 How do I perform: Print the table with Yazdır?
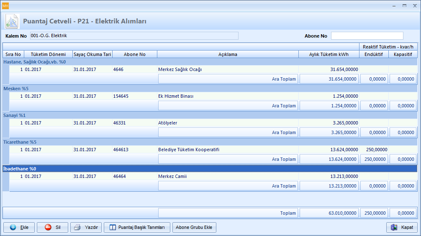86,227
